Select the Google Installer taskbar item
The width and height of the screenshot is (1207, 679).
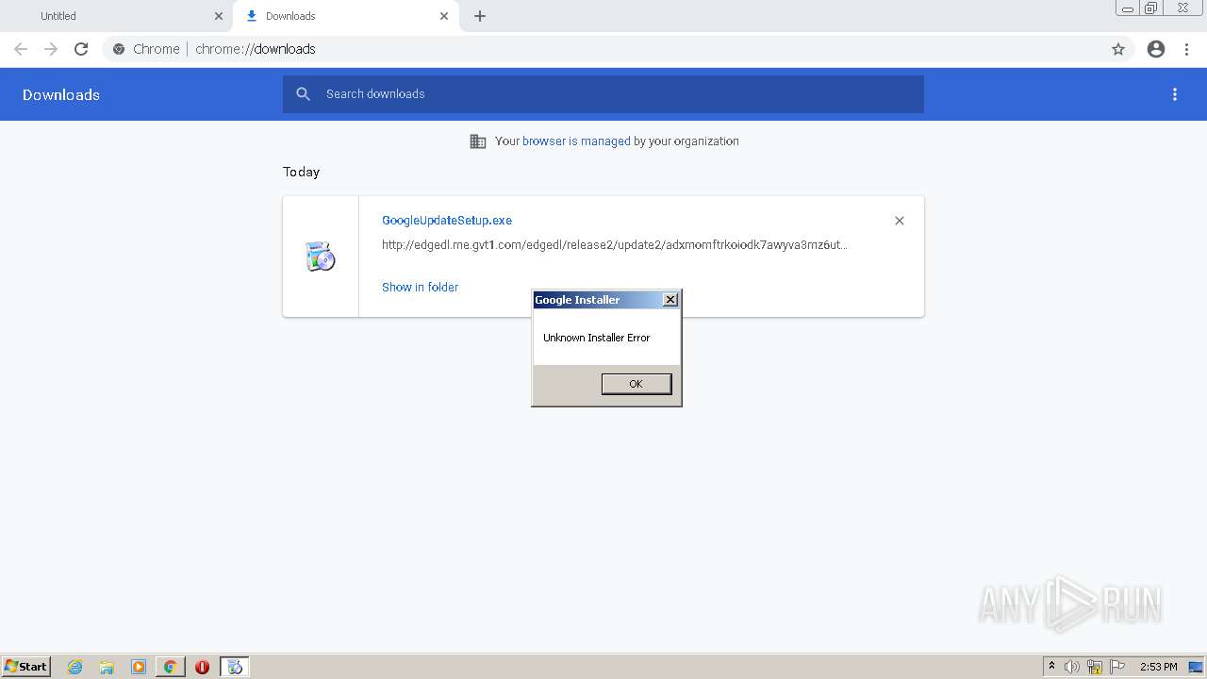click(235, 667)
